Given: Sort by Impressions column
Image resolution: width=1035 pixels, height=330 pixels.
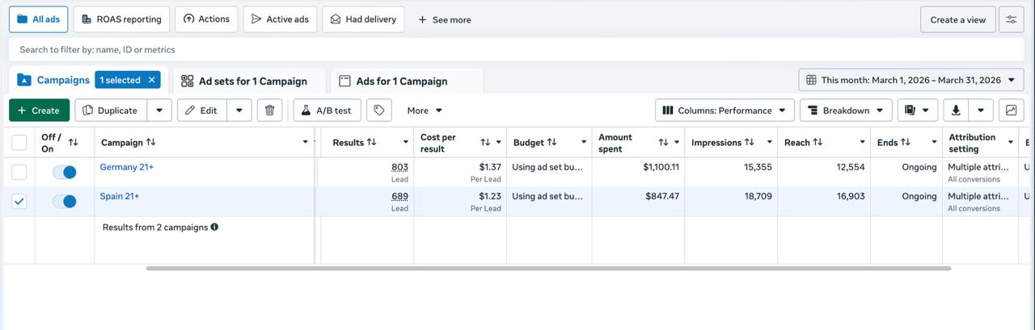Looking at the screenshot, I should click(x=749, y=143).
